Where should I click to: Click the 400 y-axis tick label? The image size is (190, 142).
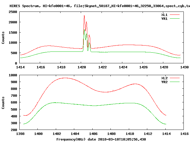(x=14, y=116)
